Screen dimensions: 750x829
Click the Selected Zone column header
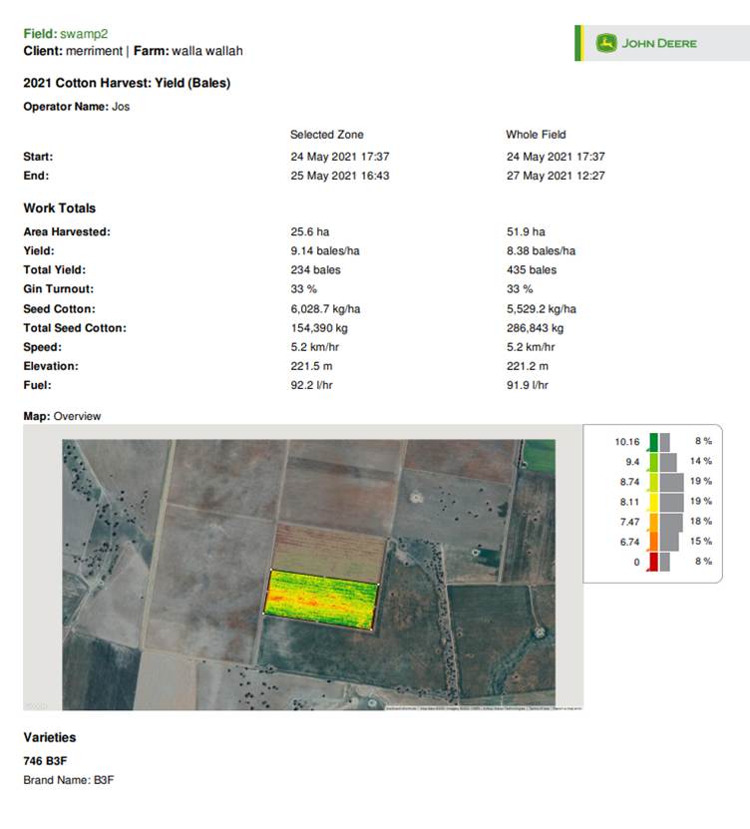(326, 135)
